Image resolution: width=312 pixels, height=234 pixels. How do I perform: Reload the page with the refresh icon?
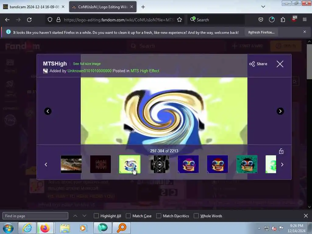(29, 20)
